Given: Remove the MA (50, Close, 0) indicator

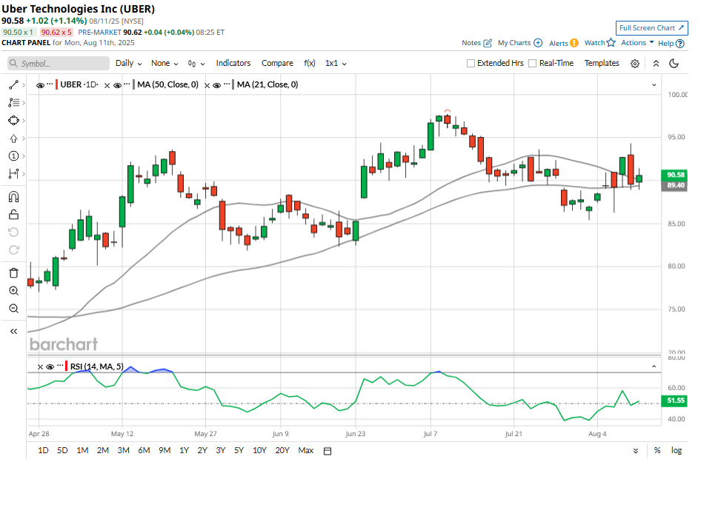Looking at the screenshot, I should click(107, 86).
